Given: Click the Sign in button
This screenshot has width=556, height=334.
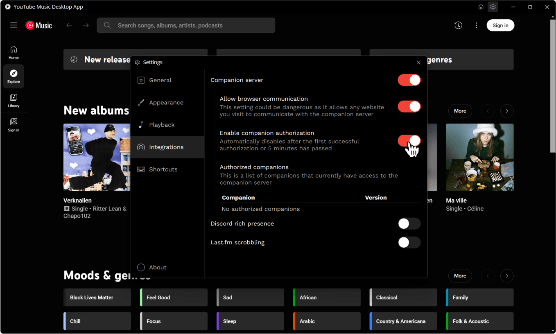Looking at the screenshot, I should tap(500, 25).
